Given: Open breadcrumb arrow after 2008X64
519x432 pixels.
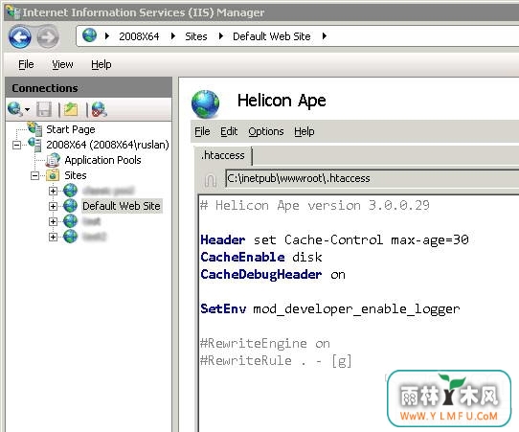Looking at the screenshot, I should (x=172, y=35).
